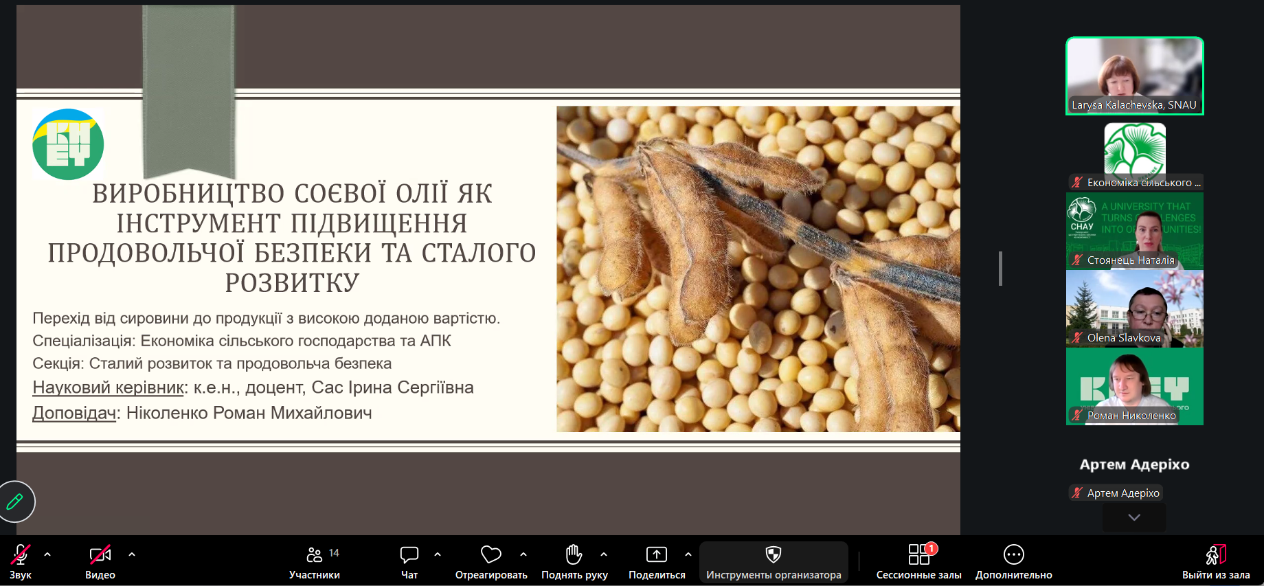This screenshot has height=586, width=1264.
Task: Open Инструменты организатора host tools
Action: (x=774, y=561)
